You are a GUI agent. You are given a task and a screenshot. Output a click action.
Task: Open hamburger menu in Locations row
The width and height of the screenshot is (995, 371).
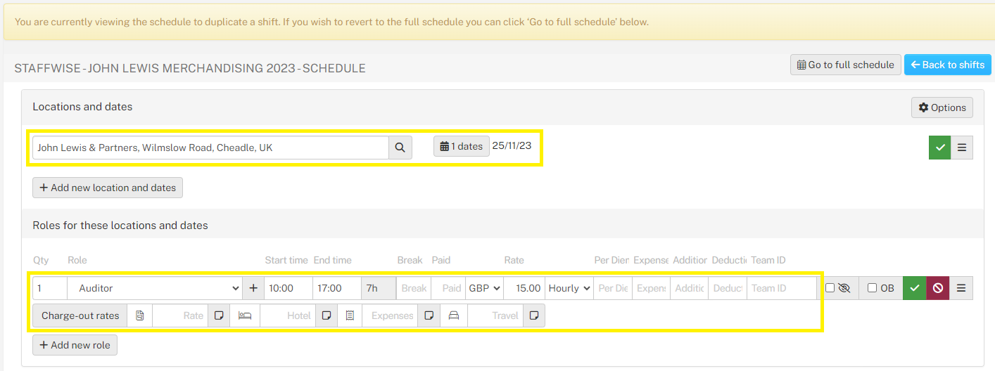962,148
